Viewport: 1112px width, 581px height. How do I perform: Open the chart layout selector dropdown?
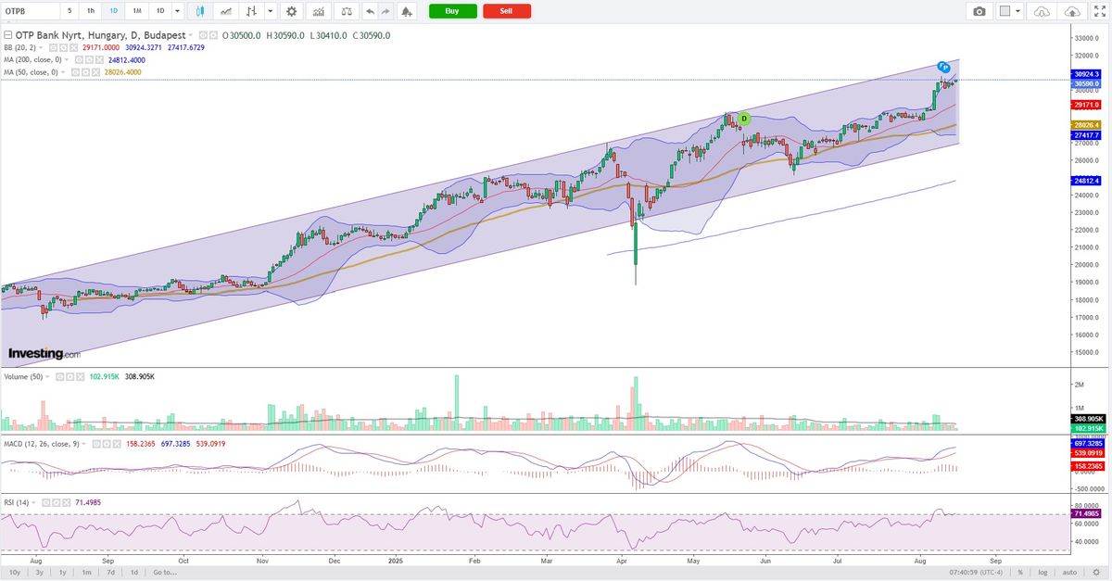click(1010, 11)
